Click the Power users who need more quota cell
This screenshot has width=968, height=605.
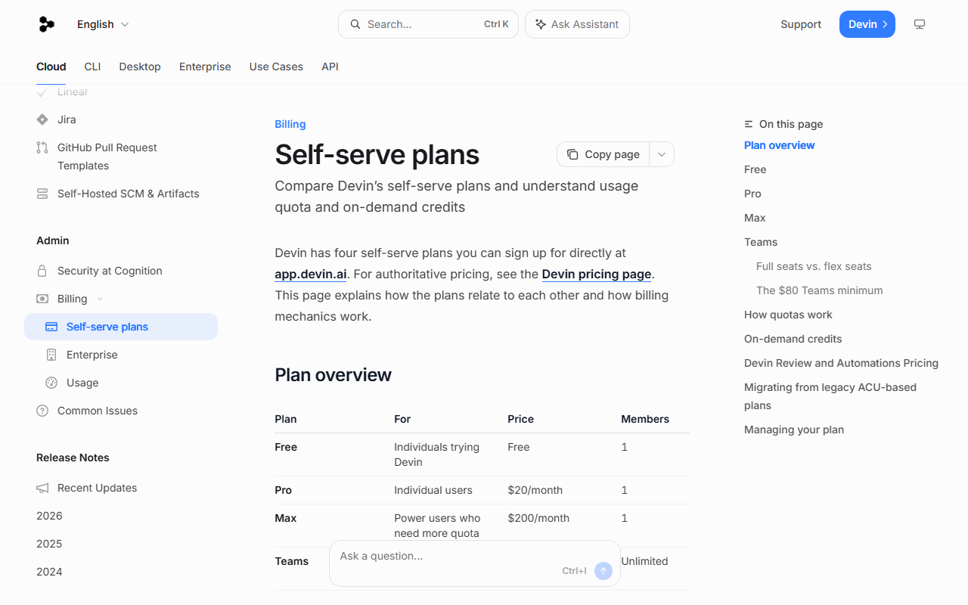(437, 526)
